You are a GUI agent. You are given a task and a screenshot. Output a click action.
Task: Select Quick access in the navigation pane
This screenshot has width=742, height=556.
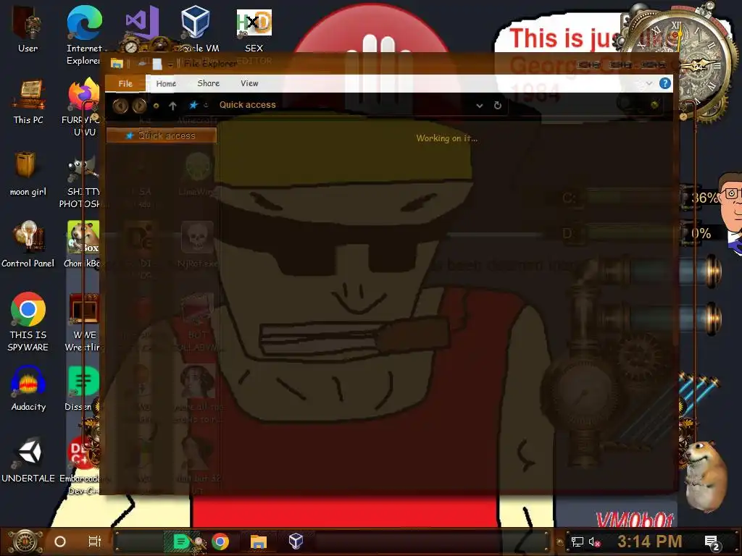pos(162,135)
